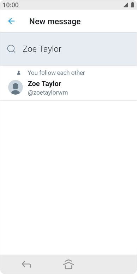Click the You follow each other label
The width and height of the screenshot is (137, 274).
(x=56, y=73)
